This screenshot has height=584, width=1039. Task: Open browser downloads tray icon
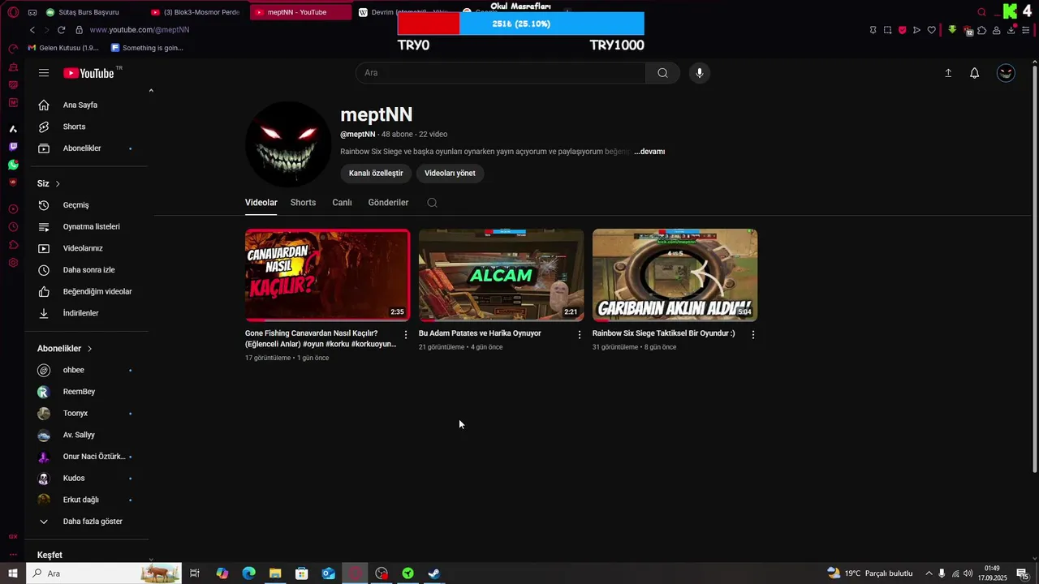[x=1011, y=30]
